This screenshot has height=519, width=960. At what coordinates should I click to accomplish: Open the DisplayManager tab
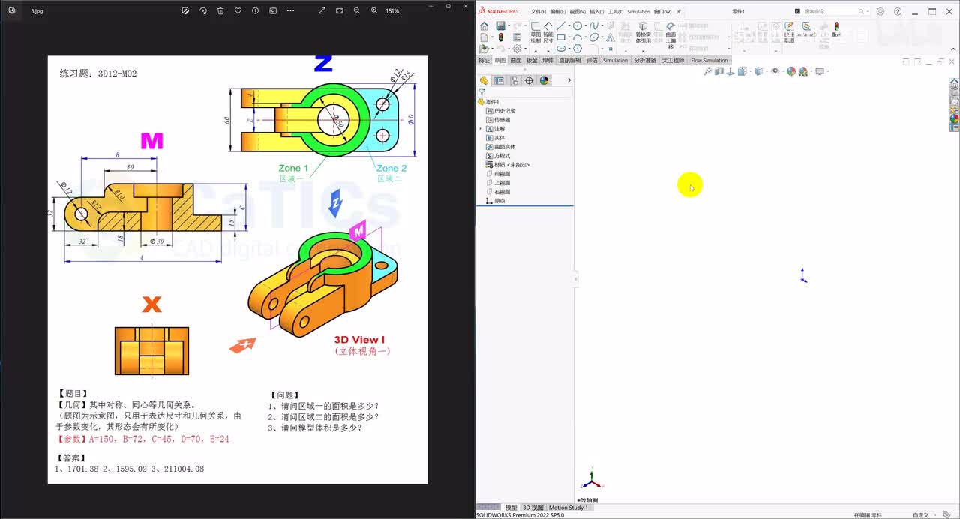[544, 80]
